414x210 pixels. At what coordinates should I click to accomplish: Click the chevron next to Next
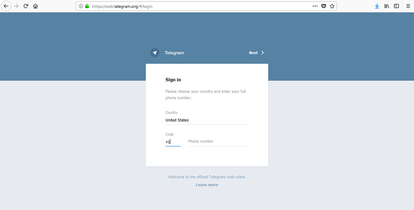tap(262, 52)
